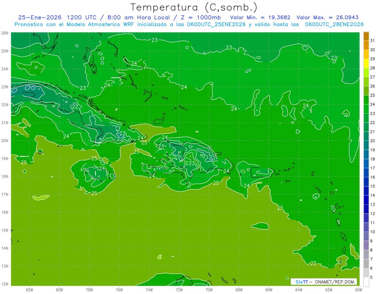Image resolution: width=381 pixels, height=294 pixels.
Task: Click the '8:00 am Hora Local' text
Action: point(139,17)
